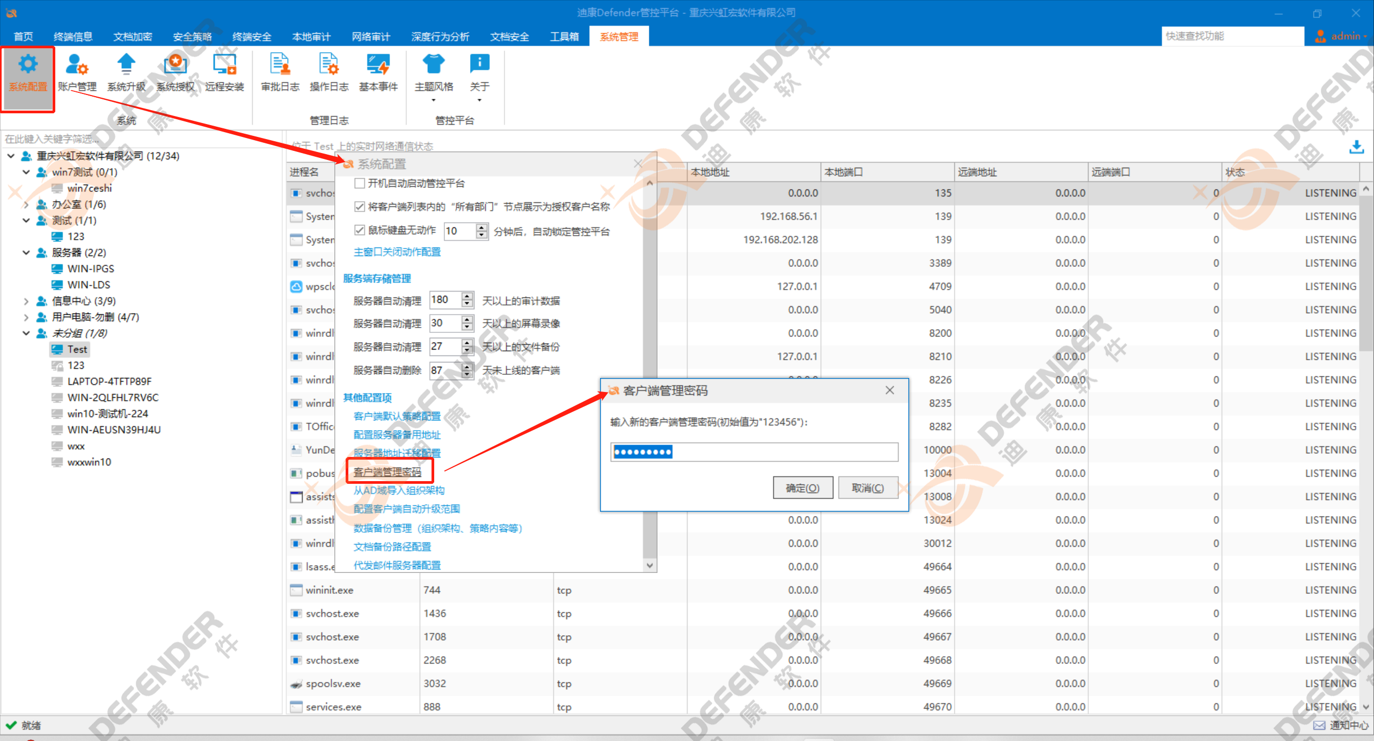The width and height of the screenshot is (1374, 741).
Task: Open 主题风格 theme style icon
Action: click(434, 64)
